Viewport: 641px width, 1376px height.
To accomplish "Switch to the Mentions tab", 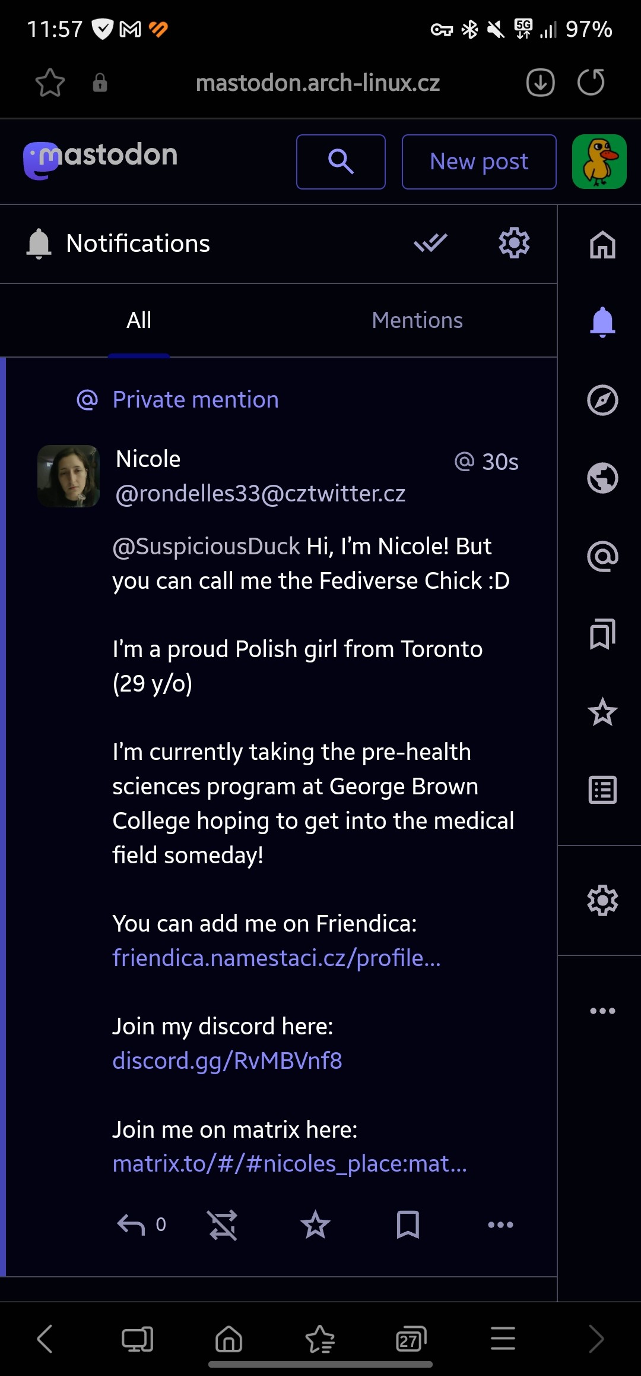I will pos(417,320).
